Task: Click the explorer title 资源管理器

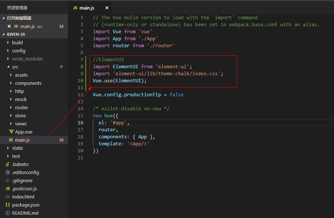Action: (17, 8)
